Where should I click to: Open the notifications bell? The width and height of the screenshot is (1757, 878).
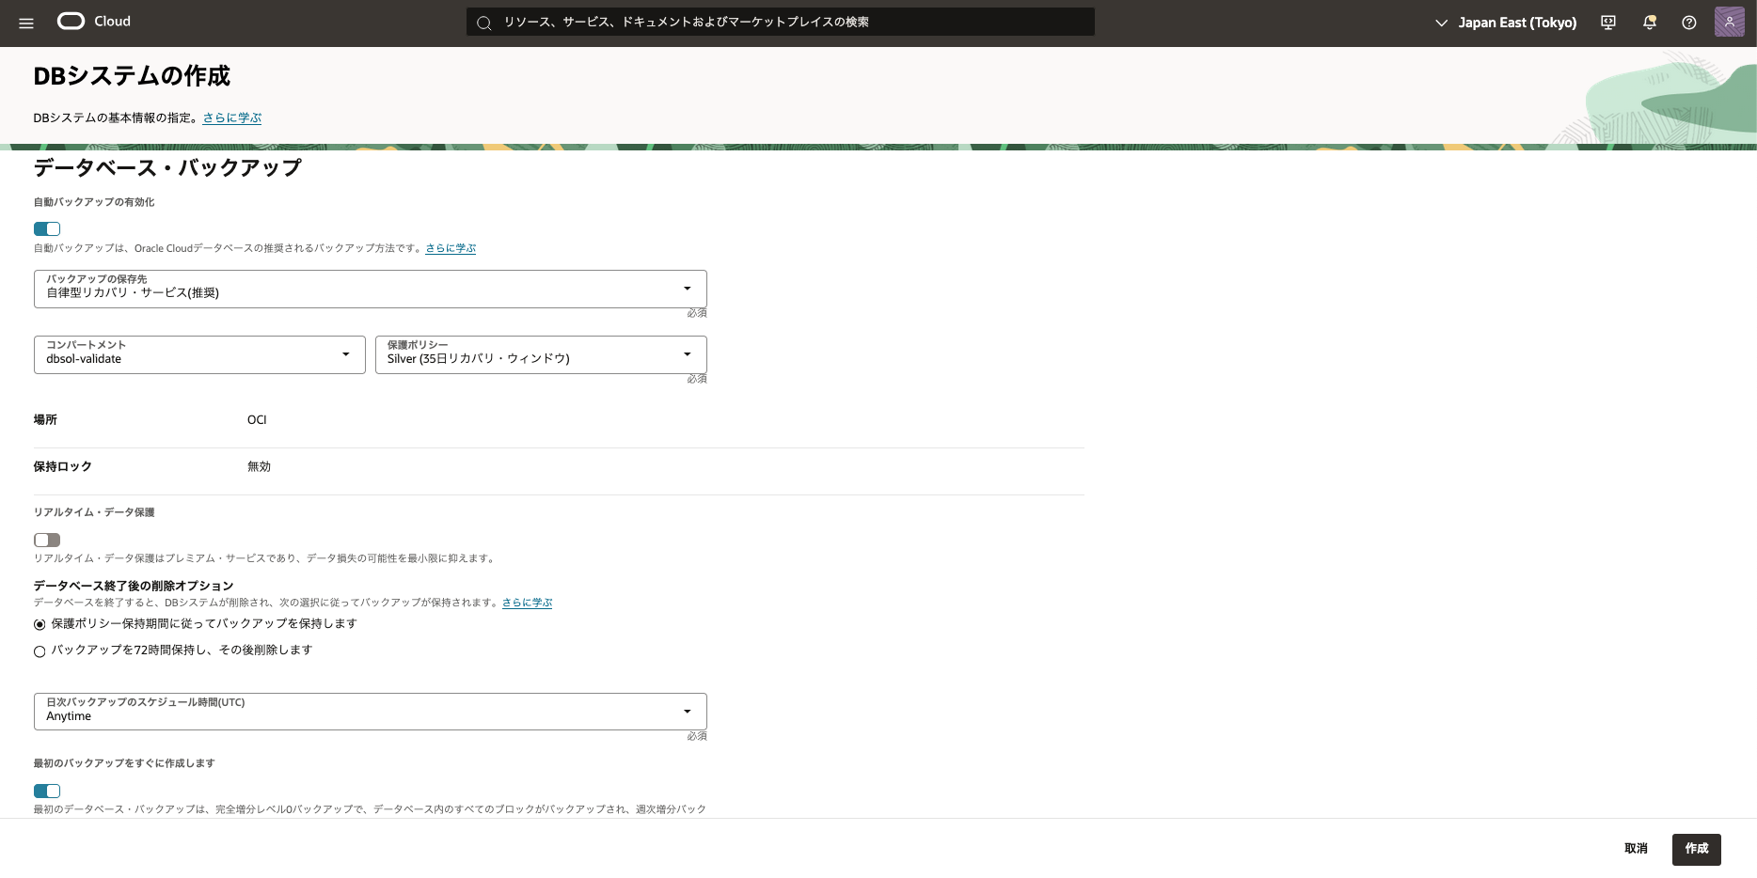point(1649,23)
